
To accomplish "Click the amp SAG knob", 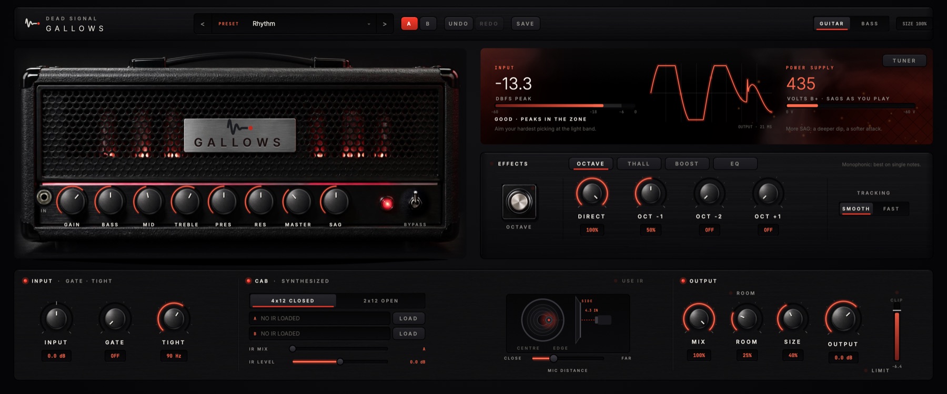I will [335, 201].
